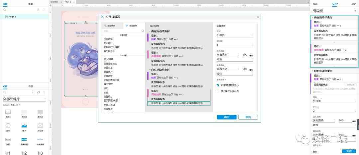The width and height of the screenshot is (359, 155).
Task: Select the 链接按钮 link button widget
Action: (40, 141)
